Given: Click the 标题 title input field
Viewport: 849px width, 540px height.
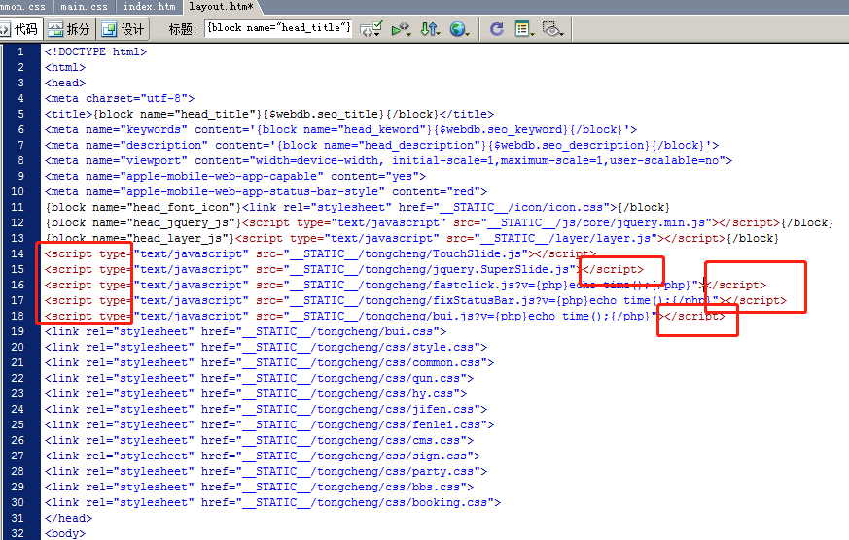Looking at the screenshot, I should click(x=277, y=29).
